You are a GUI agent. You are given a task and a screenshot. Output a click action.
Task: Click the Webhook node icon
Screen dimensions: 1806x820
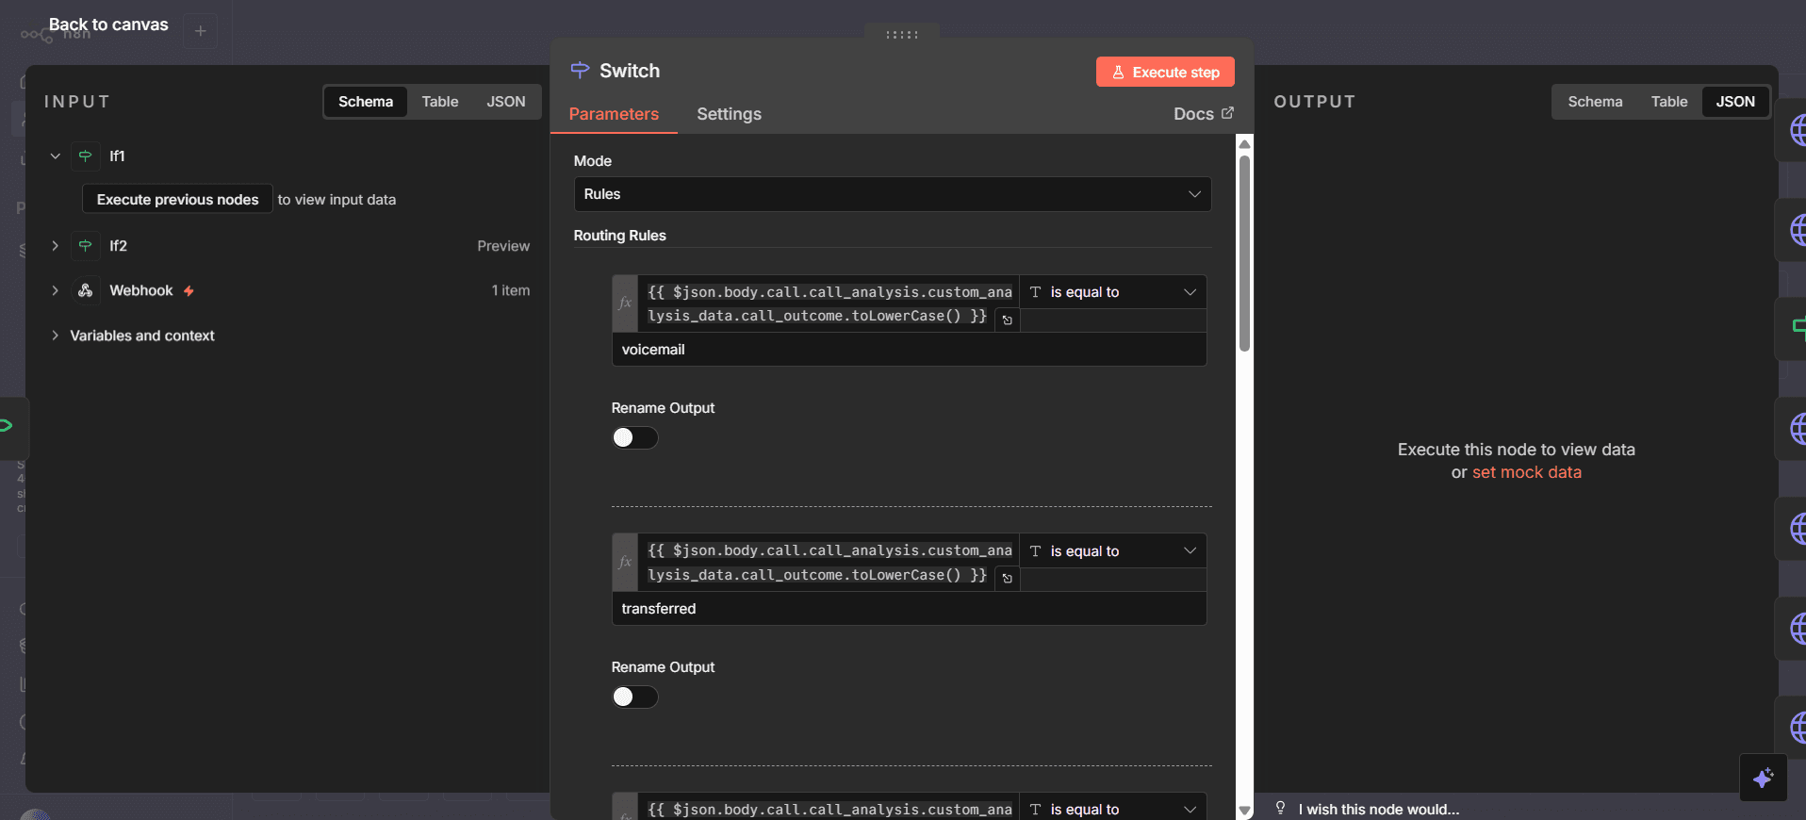(x=86, y=290)
